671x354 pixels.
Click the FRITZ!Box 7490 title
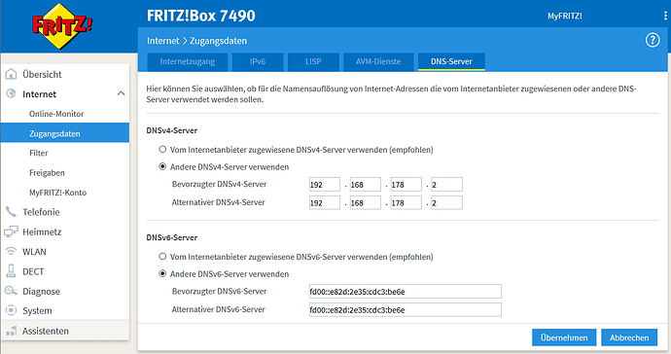coord(200,16)
